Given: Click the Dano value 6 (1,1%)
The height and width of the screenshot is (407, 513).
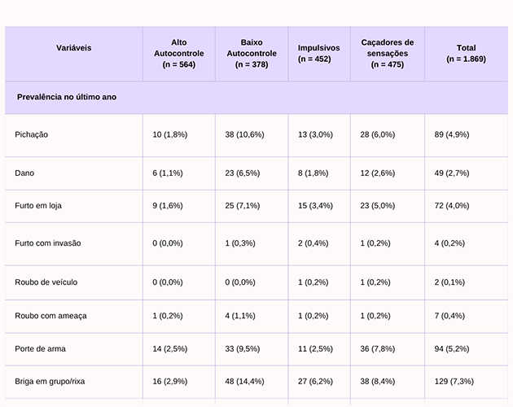Looking at the screenshot, I should [x=169, y=173].
